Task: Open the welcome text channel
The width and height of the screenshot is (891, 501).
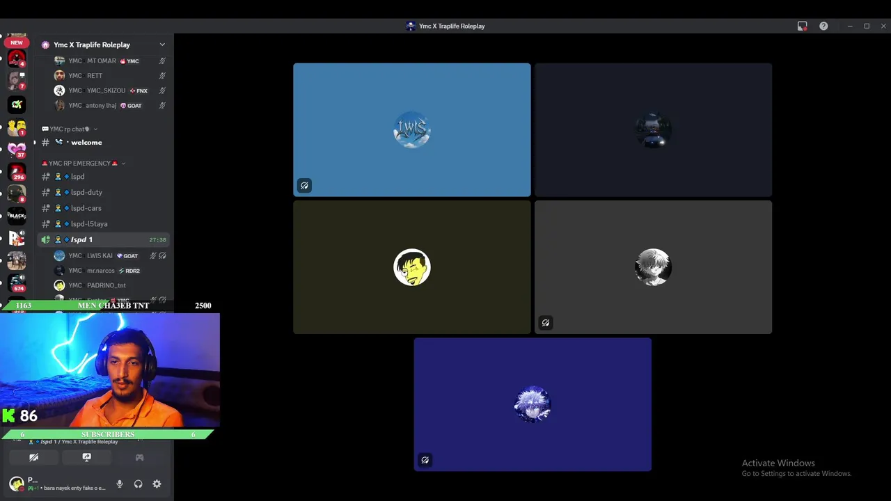Action: (103, 142)
